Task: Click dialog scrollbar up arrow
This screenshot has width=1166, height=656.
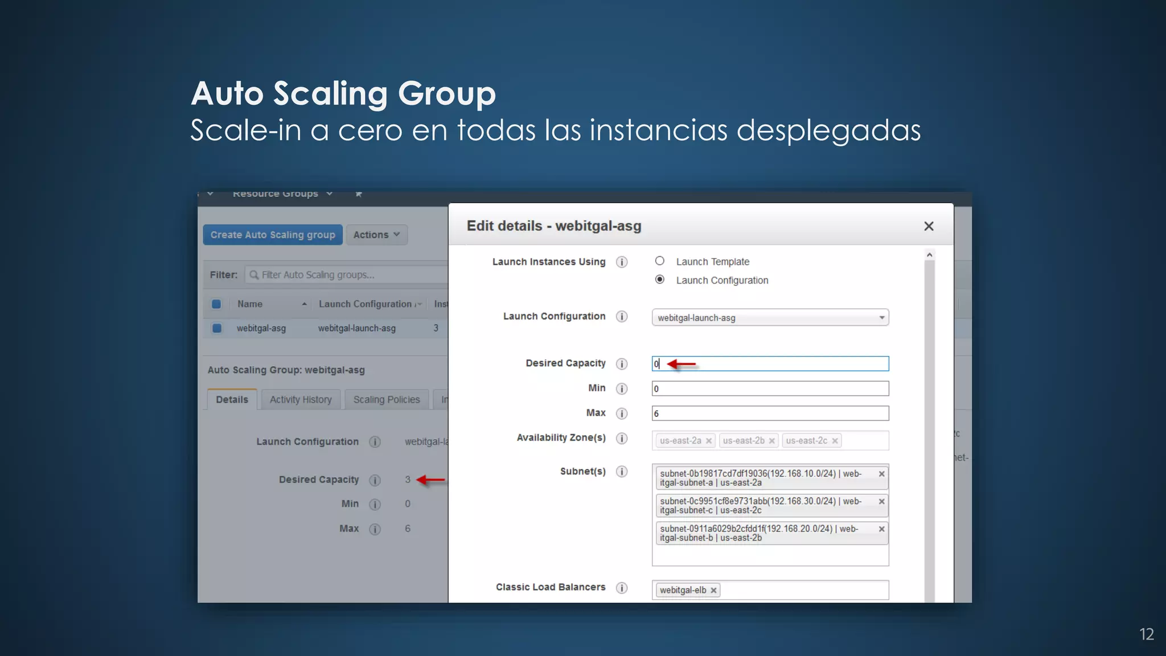Action: [929, 255]
